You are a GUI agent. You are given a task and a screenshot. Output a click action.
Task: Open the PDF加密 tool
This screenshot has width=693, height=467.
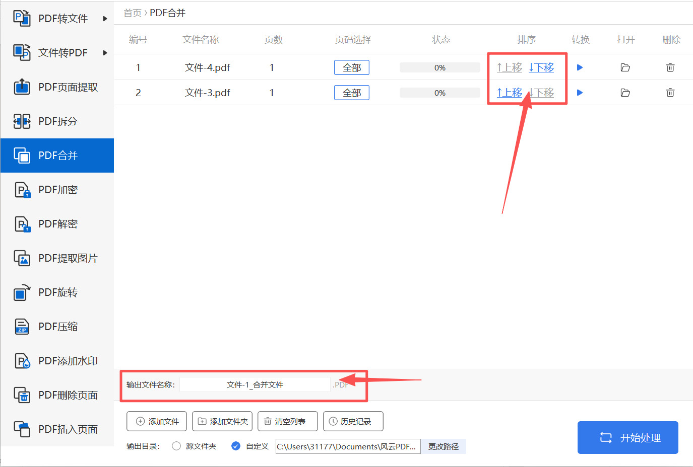coord(57,189)
